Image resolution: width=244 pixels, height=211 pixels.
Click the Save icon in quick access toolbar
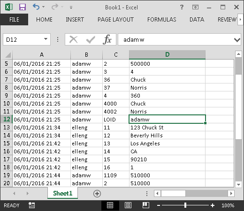click(x=23, y=7)
